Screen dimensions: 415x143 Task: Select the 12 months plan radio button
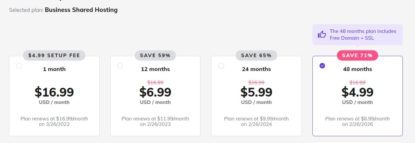pos(120,66)
